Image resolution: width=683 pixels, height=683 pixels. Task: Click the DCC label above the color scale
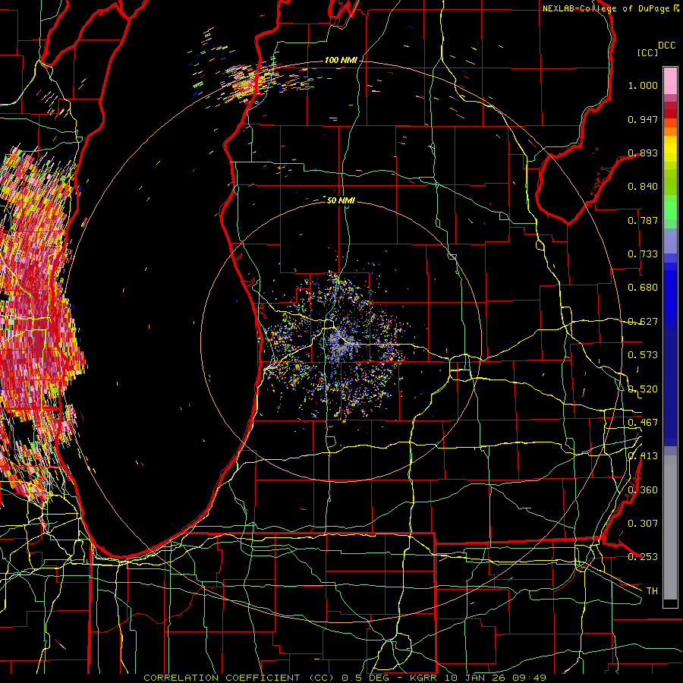[x=667, y=46]
